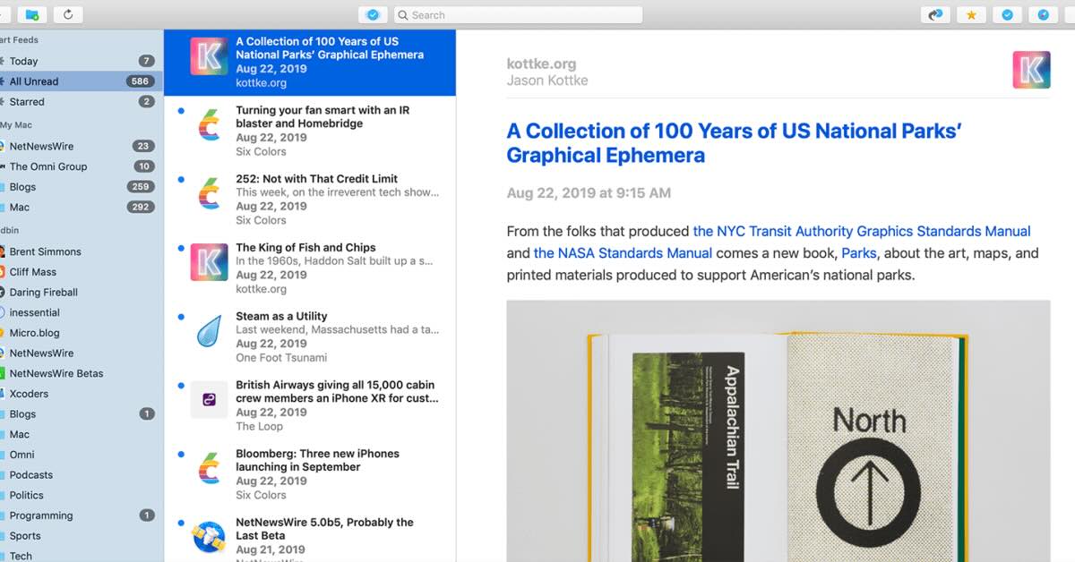Open the British Airways iPhone XR article
1075x562 pixels.
click(310, 405)
